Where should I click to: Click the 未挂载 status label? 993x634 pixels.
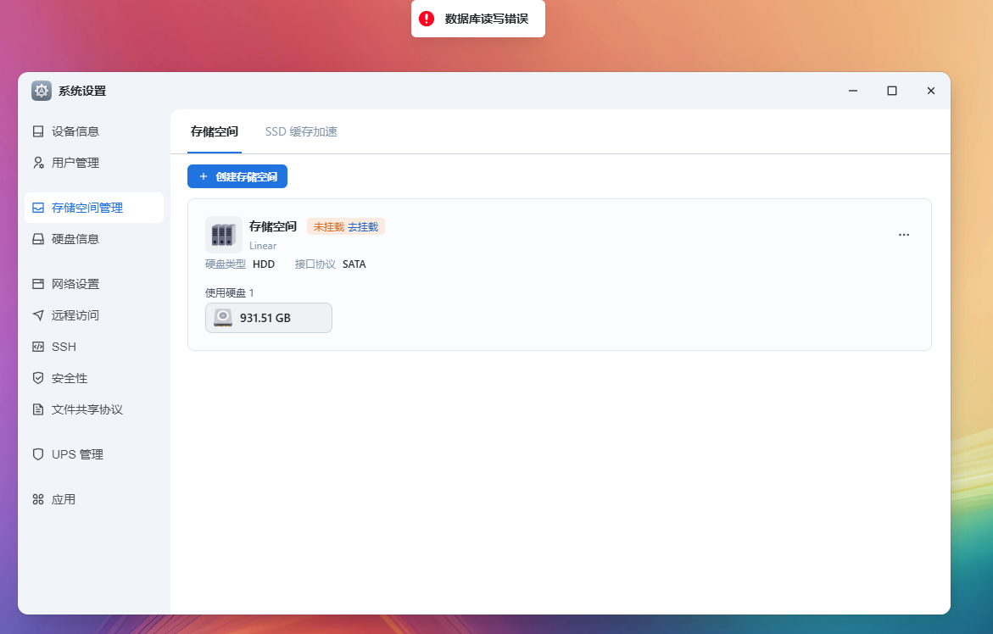[329, 227]
